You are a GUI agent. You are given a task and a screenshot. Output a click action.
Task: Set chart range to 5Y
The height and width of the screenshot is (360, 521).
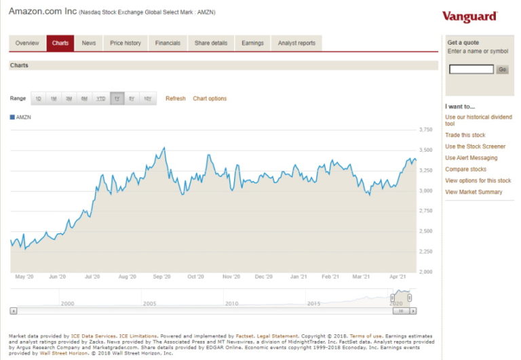coord(132,98)
